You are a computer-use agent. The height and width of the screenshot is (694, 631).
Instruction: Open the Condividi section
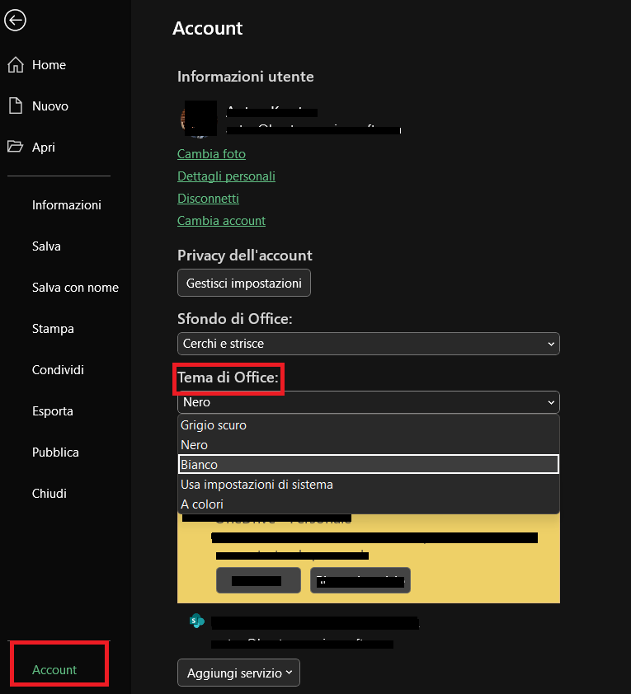point(58,370)
